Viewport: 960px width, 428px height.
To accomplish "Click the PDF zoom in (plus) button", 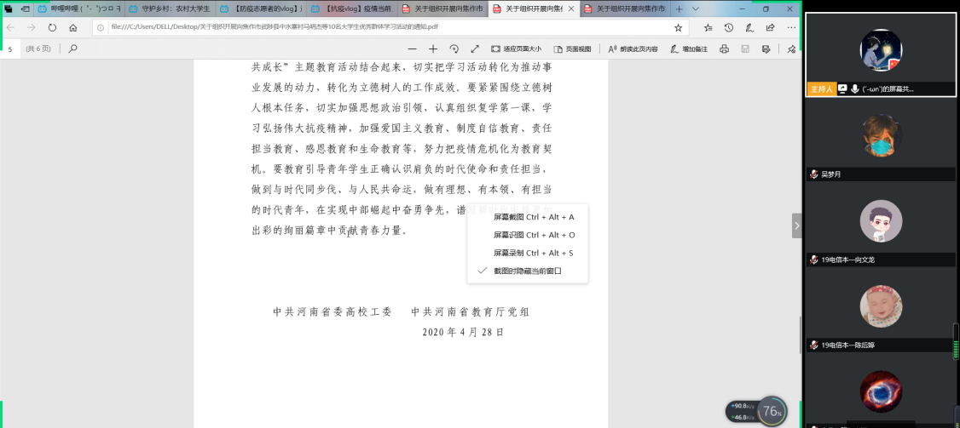I will pyautogui.click(x=433, y=49).
